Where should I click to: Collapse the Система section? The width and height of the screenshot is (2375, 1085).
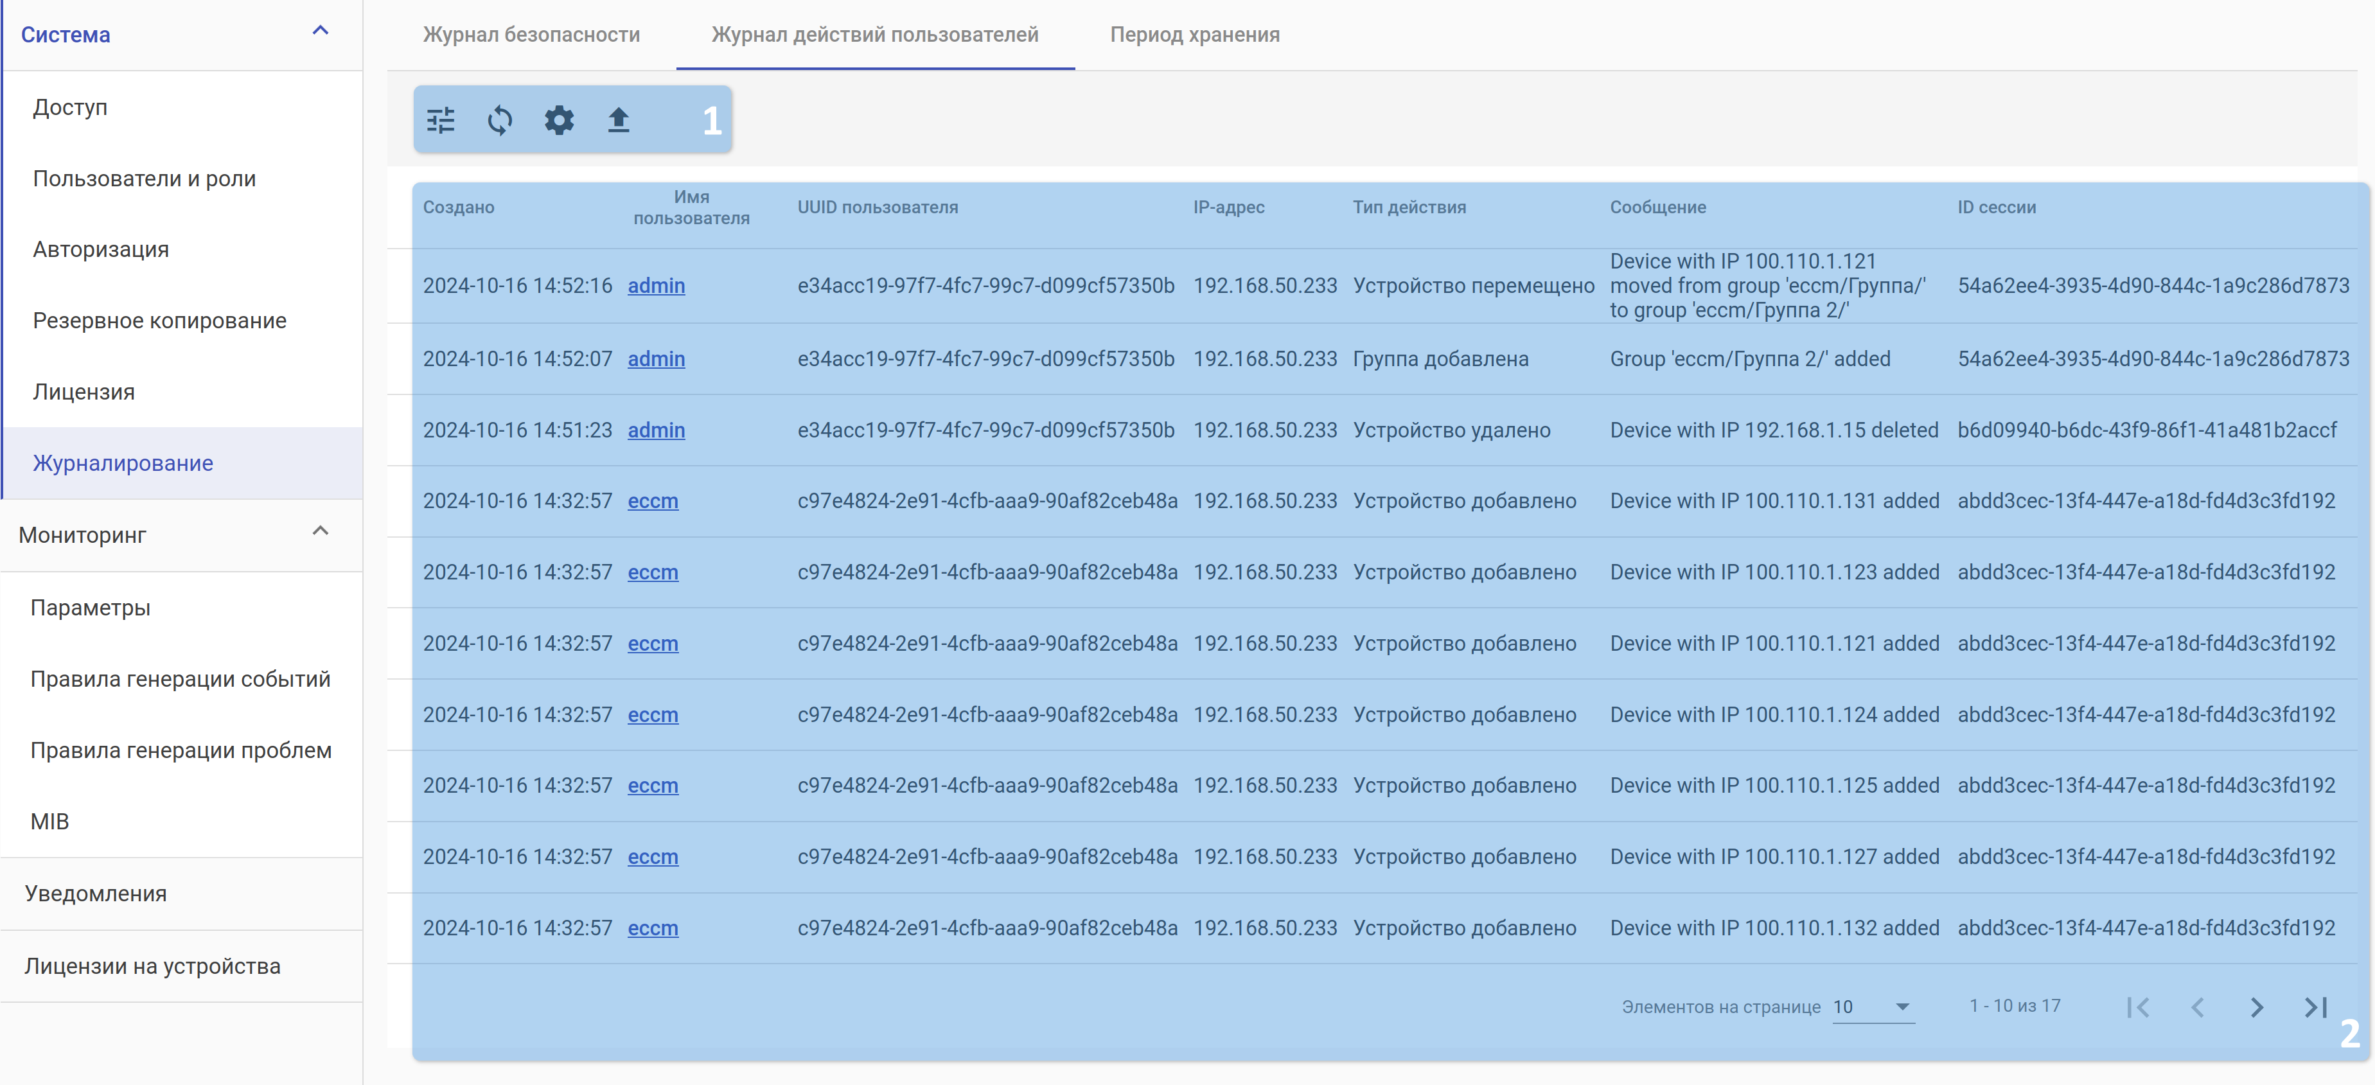coord(320,31)
